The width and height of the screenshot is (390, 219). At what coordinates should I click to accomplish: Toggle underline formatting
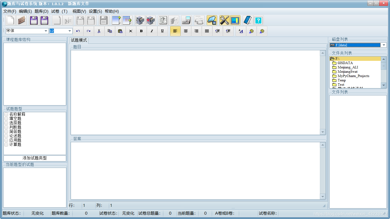(162, 31)
